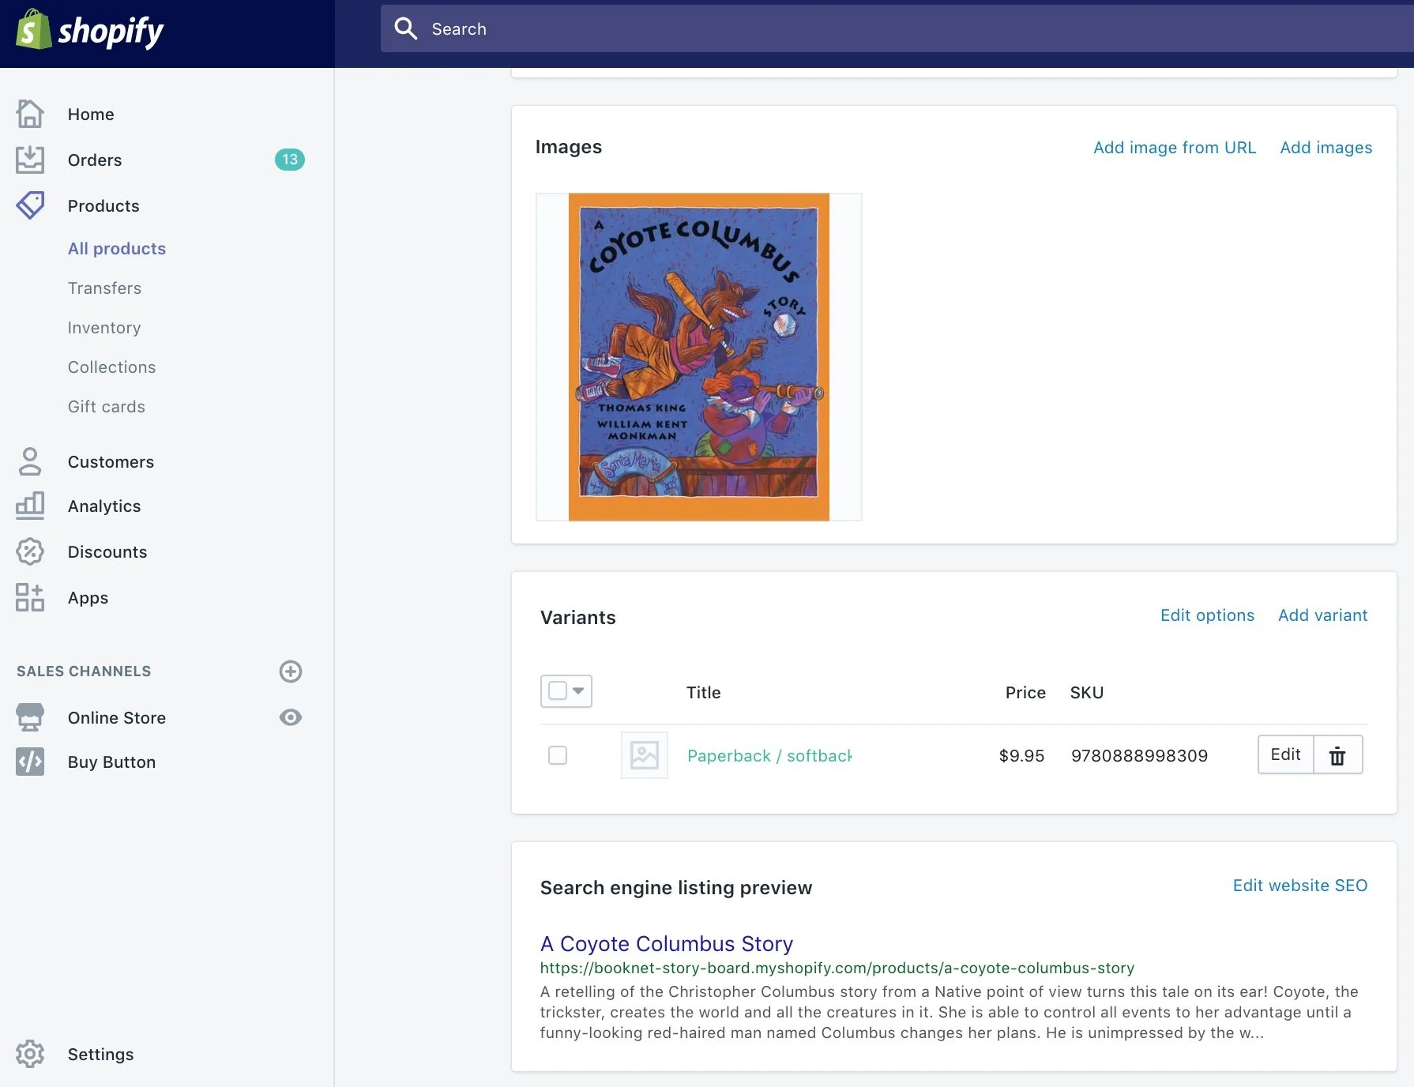Click the Add variant link
This screenshot has height=1087, width=1414.
[x=1322, y=615]
